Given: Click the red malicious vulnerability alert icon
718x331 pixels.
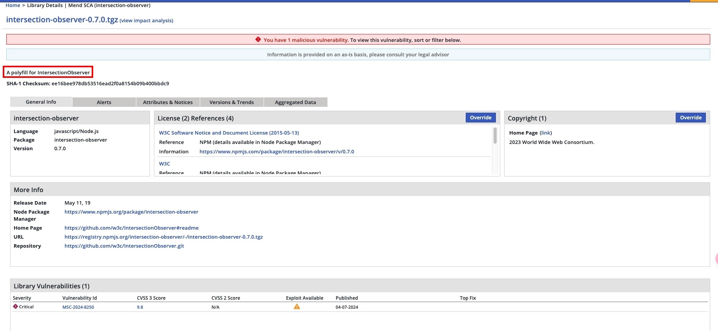Looking at the screenshot, I should (258, 40).
